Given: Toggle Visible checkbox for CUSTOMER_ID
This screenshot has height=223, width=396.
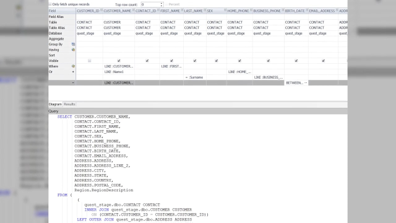Looking at the screenshot, I should pos(89,61).
